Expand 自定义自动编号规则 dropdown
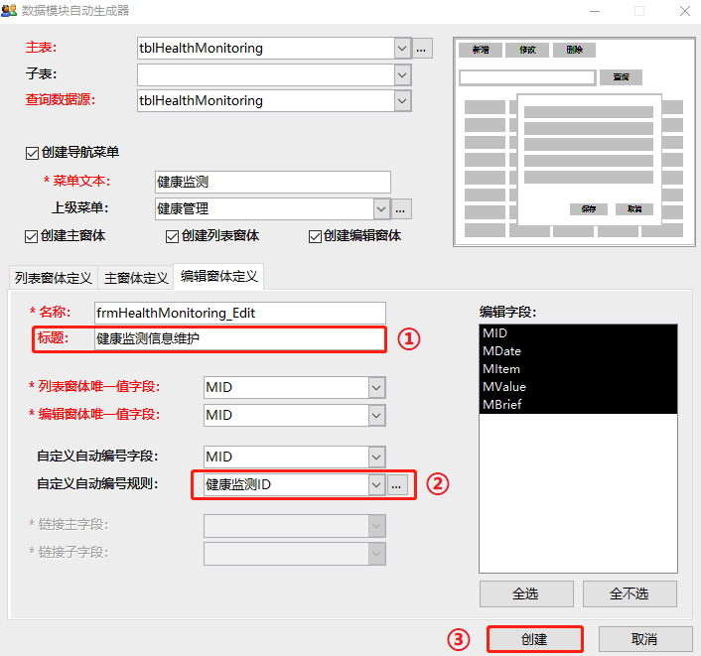 (376, 484)
